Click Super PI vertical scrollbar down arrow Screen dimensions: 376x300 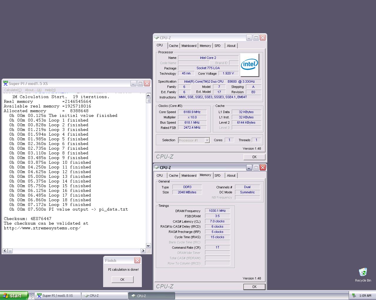pos(148,246)
